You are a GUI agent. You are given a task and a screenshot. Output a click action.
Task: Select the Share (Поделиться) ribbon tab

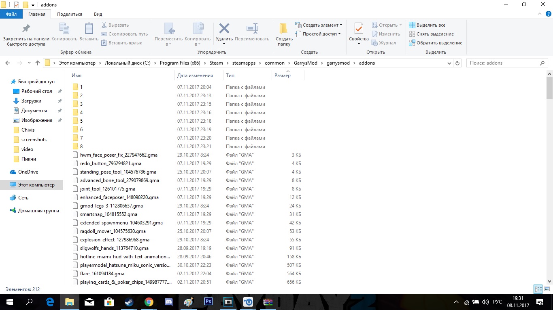point(70,14)
